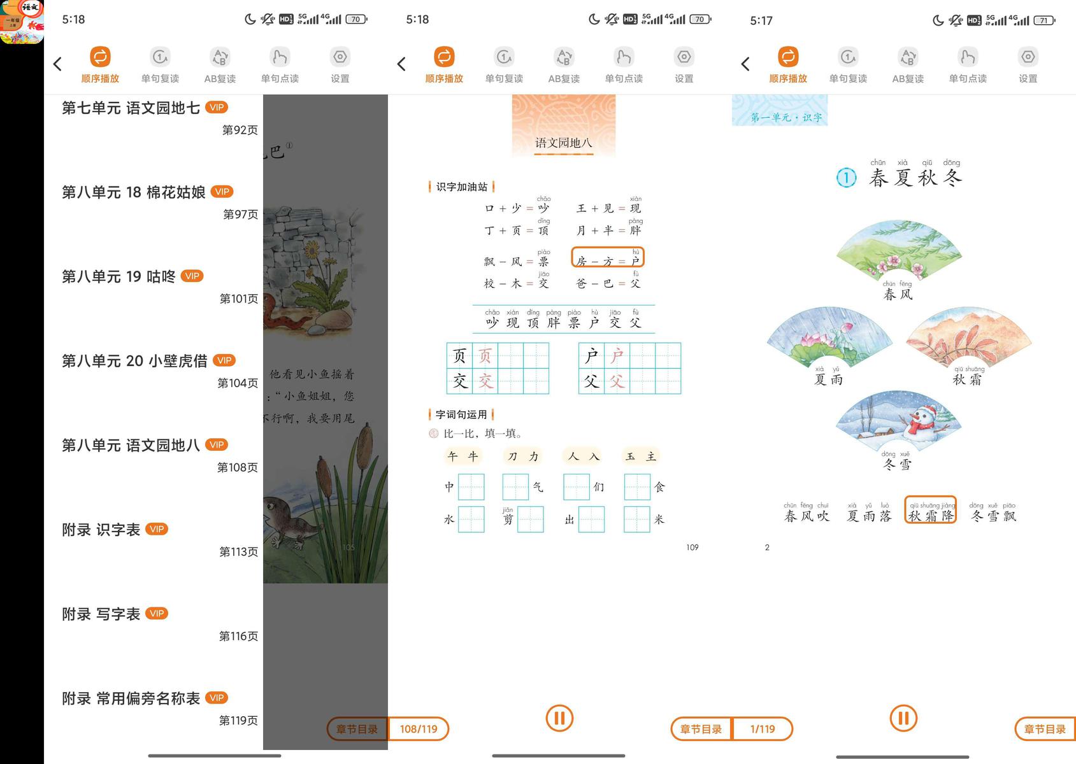Pause playback below the 春夏秋冬 page
Image resolution: width=1076 pixels, height=764 pixels.
point(903,718)
